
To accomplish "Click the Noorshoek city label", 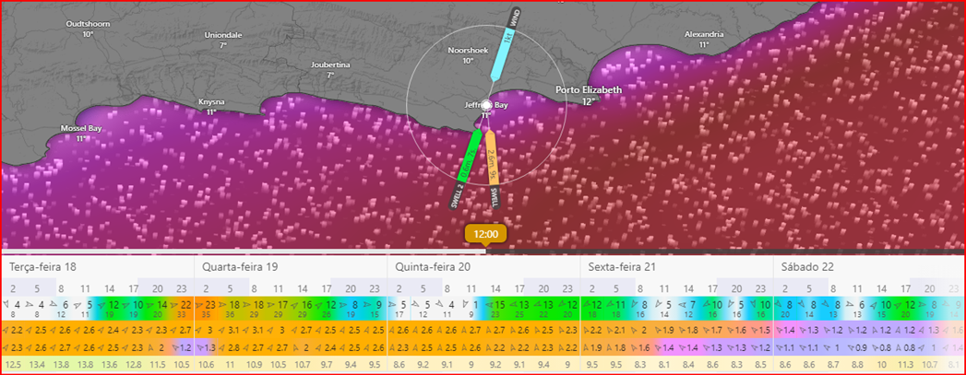I will coord(468,51).
